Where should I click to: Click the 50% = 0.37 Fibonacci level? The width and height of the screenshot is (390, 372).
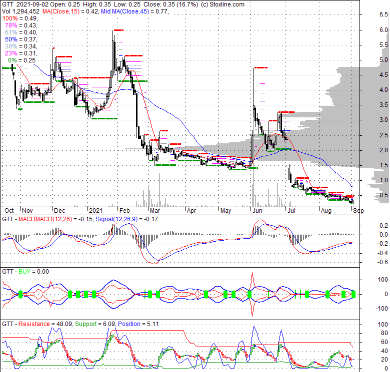[x=21, y=39]
